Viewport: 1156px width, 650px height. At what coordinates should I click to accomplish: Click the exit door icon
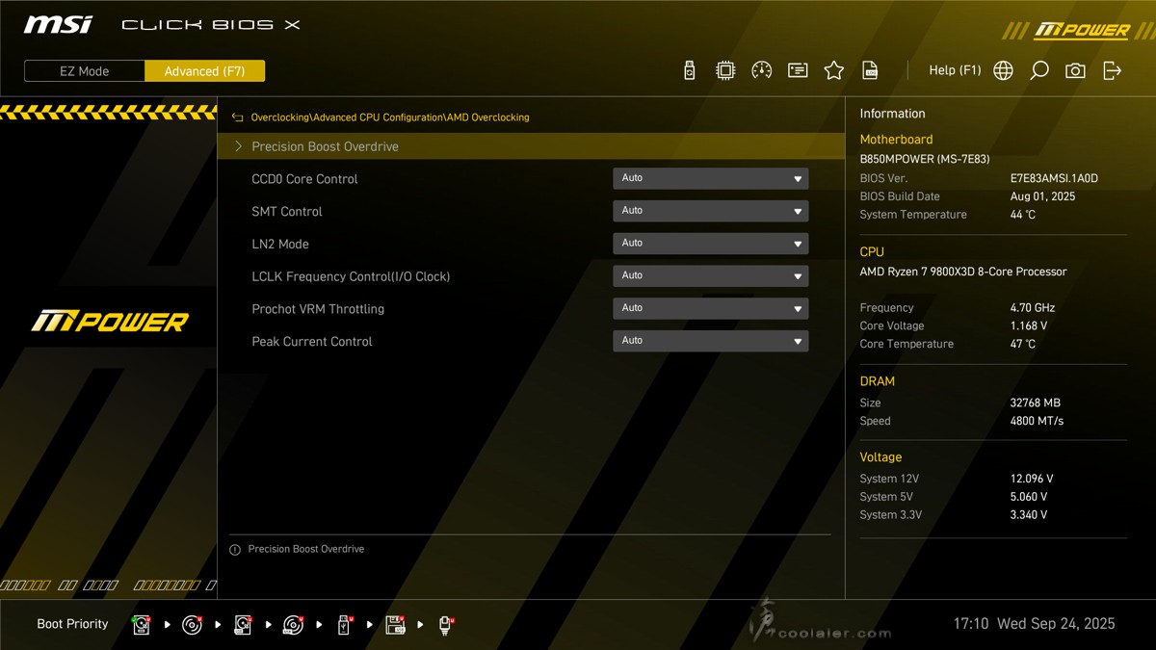[x=1112, y=70]
